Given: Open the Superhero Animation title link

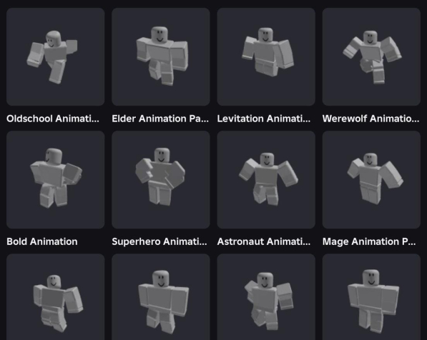Looking at the screenshot, I should (x=159, y=241).
